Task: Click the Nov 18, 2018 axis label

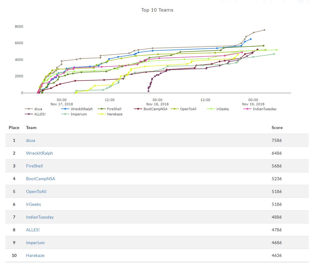Action: (x=157, y=104)
